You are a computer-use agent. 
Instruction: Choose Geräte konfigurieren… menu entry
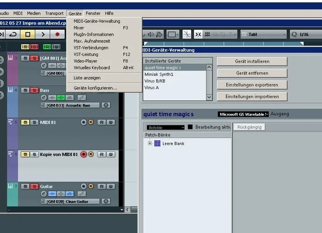pos(105,88)
